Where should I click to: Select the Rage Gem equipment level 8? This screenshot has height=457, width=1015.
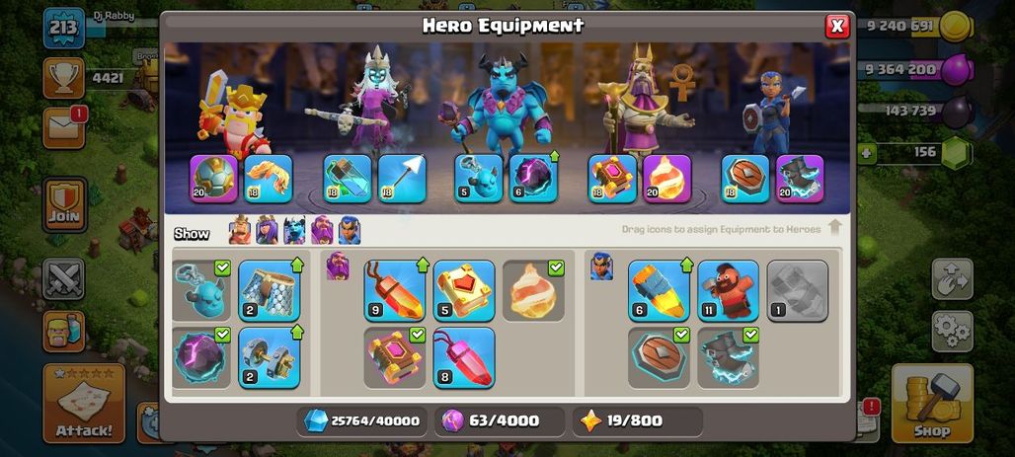(463, 357)
